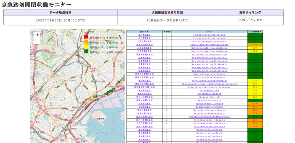Open the Idogaya~Gumyoji area link
The height and width of the screenshot is (143, 295).
[209, 97]
